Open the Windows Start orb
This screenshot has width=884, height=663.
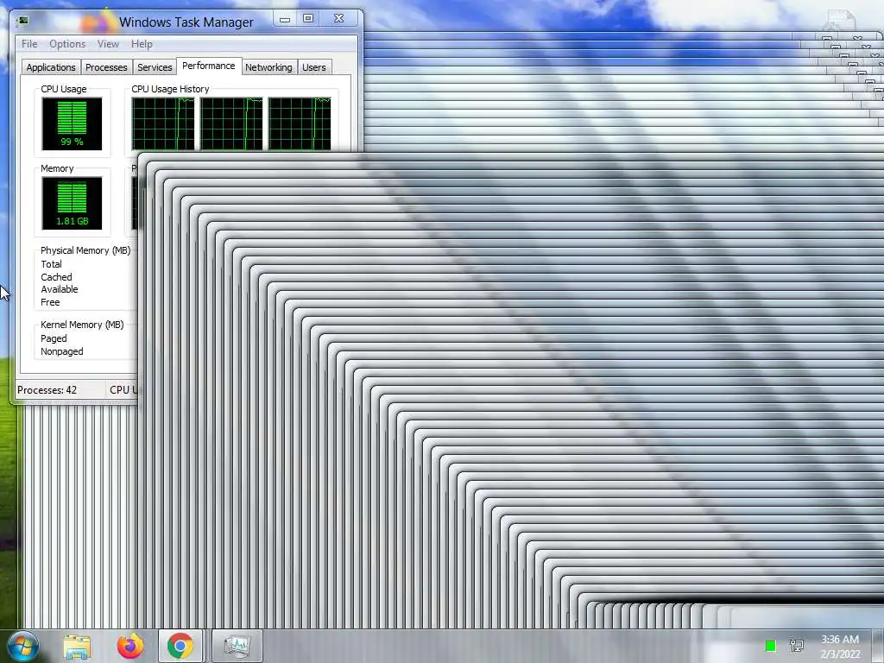23,646
